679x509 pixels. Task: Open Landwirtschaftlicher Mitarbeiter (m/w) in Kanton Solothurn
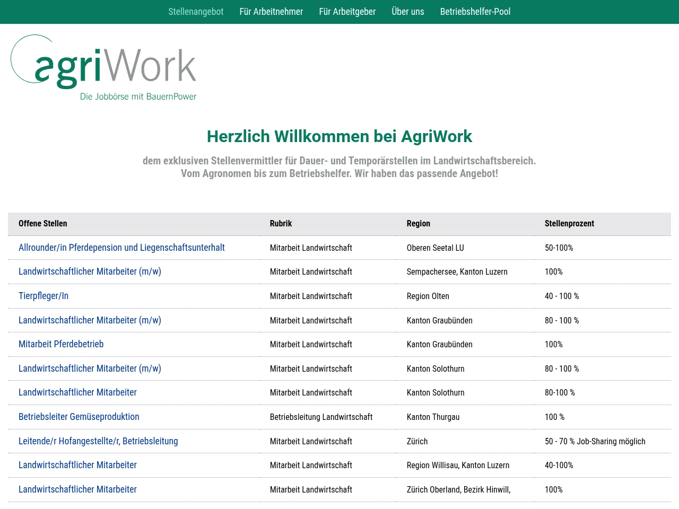point(90,368)
